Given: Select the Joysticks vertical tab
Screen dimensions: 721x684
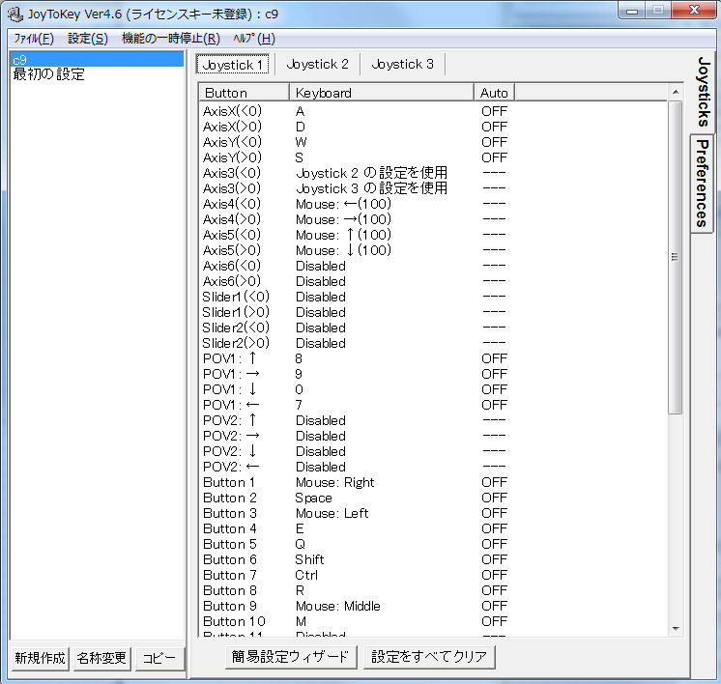Looking at the screenshot, I should pyautogui.click(x=703, y=92).
